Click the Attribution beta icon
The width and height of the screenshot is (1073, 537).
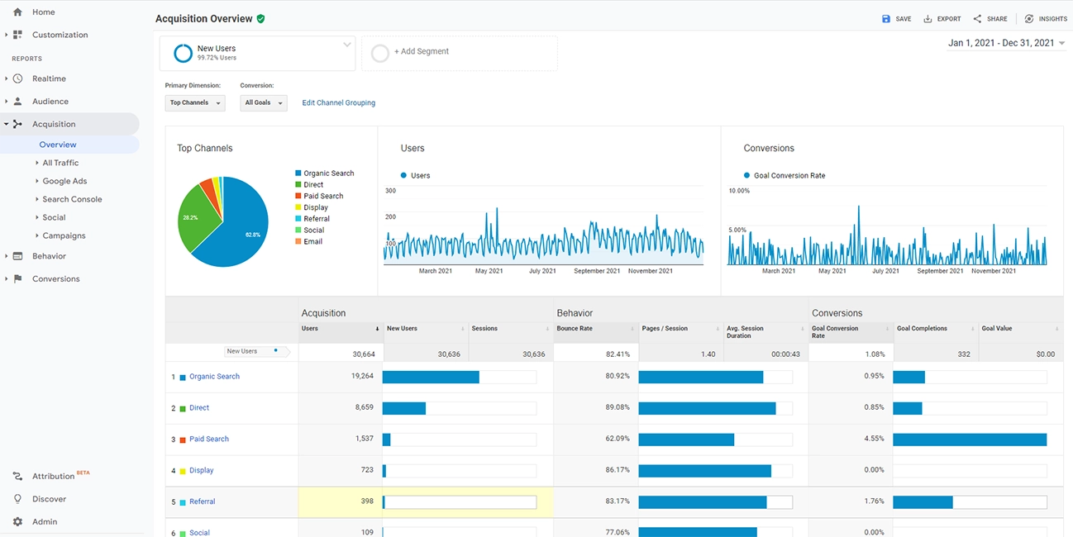click(x=17, y=477)
